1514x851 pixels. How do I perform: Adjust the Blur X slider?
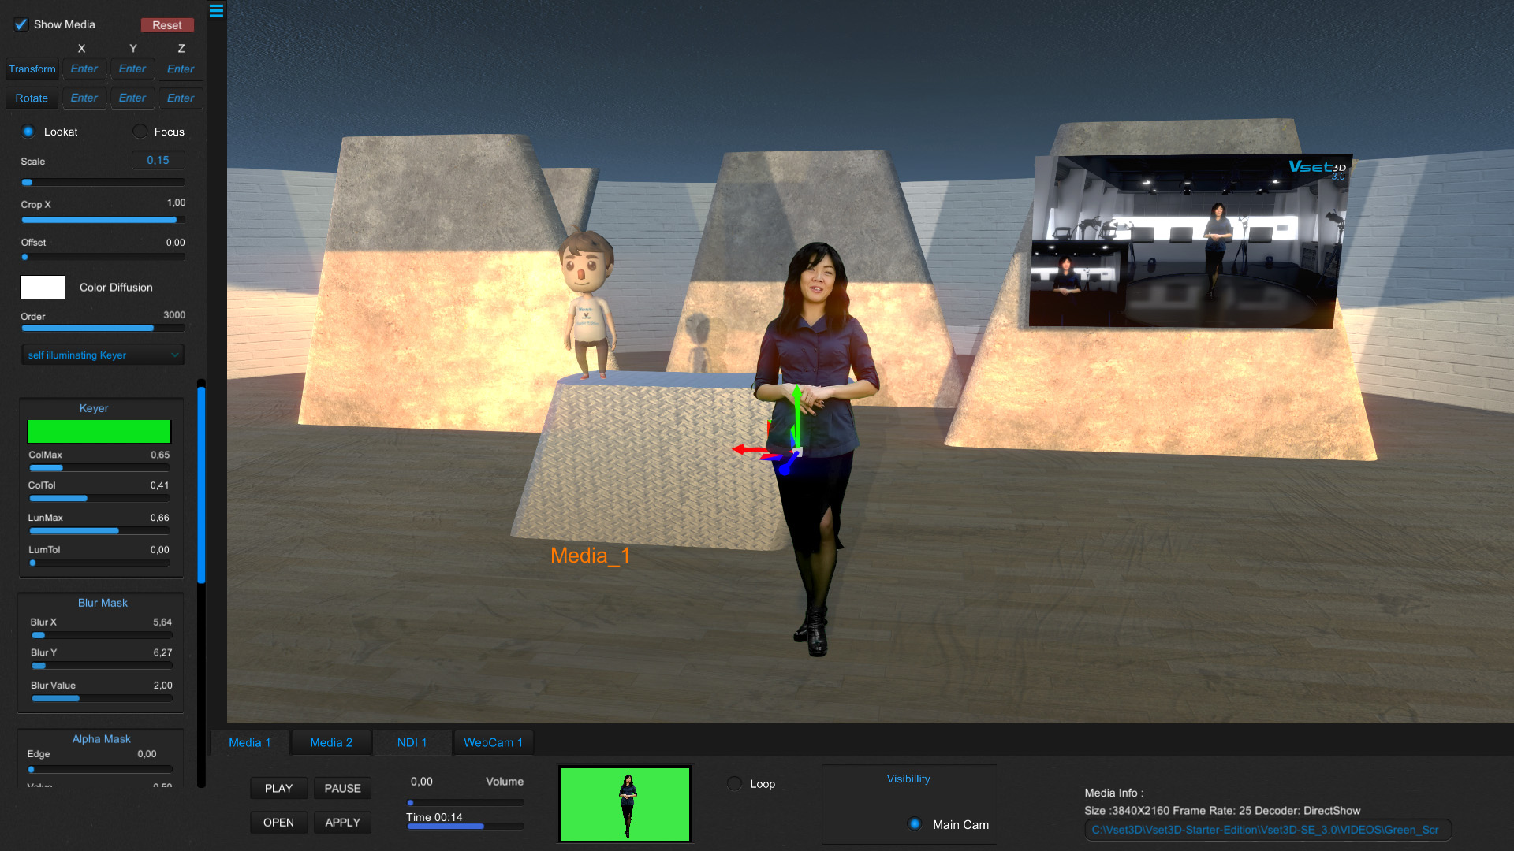coord(102,635)
